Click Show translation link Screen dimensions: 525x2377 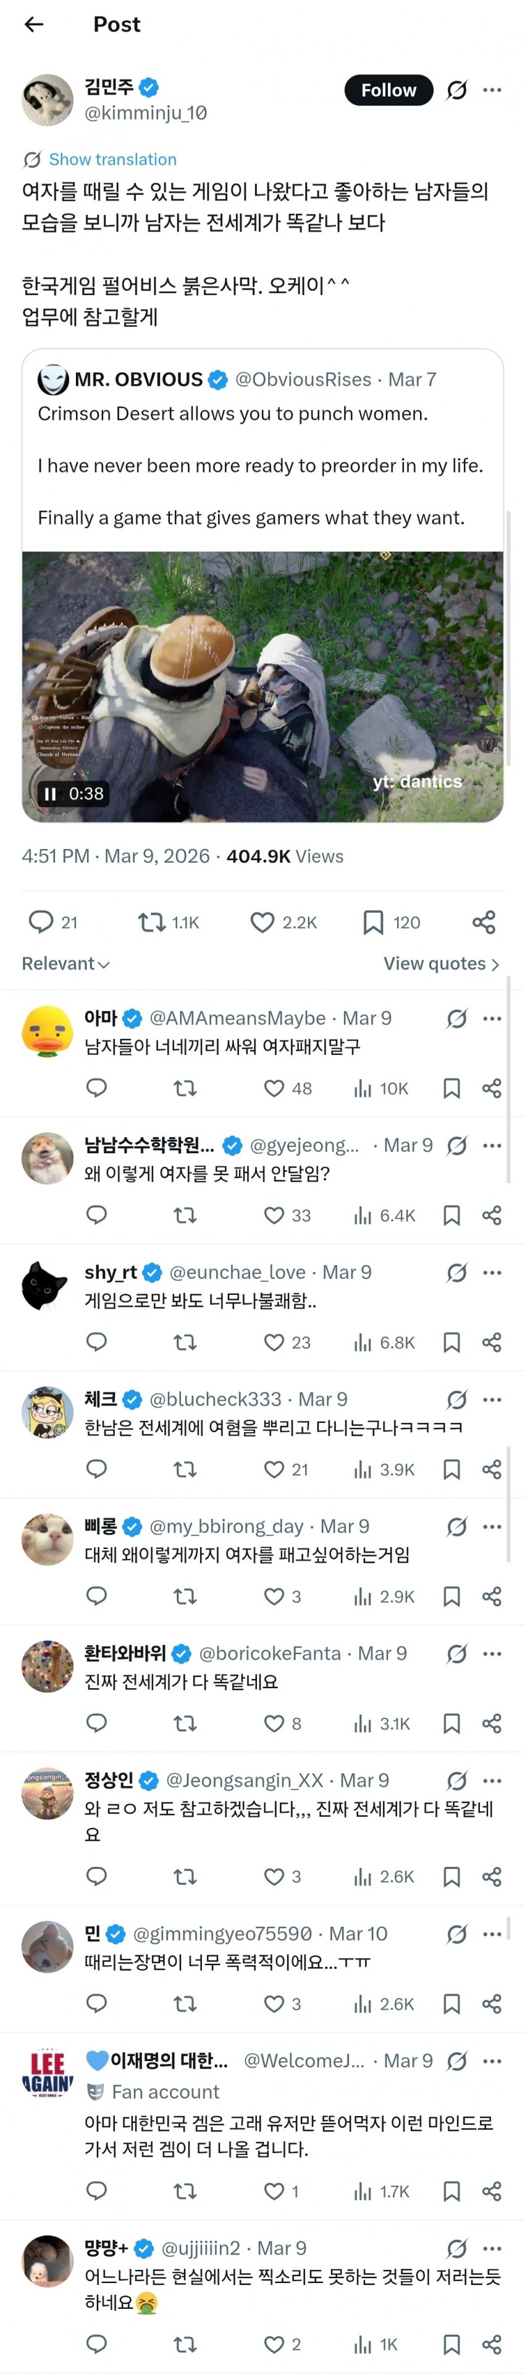(x=111, y=159)
